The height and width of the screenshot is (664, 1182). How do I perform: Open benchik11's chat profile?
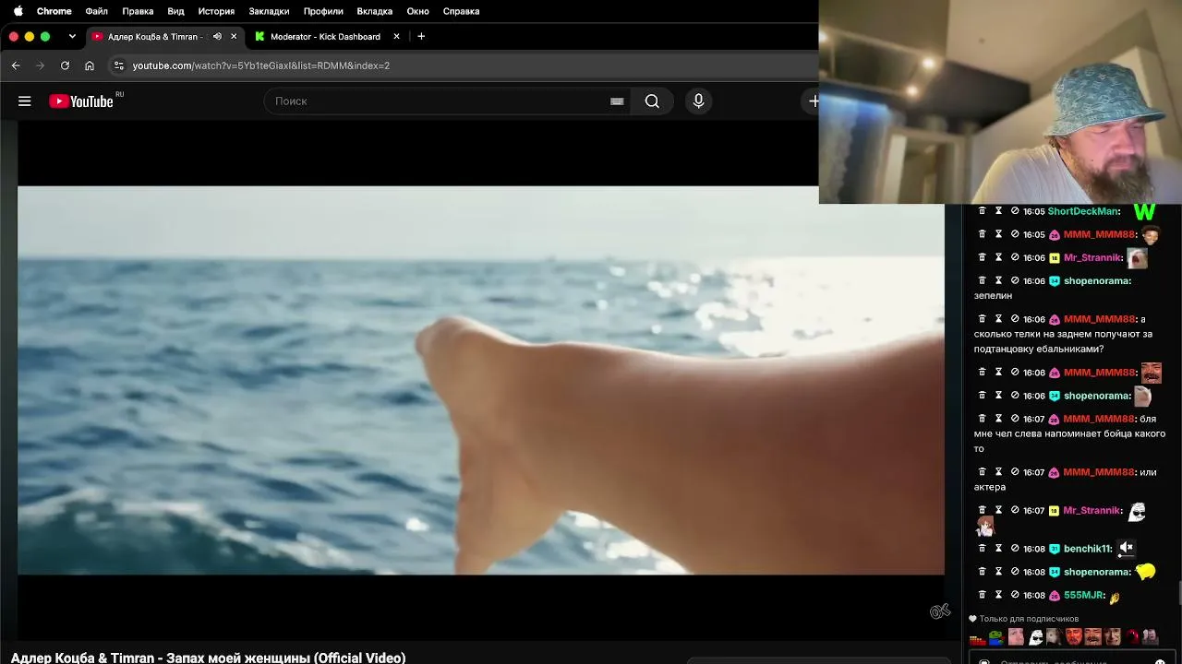click(x=1088, y=549)
